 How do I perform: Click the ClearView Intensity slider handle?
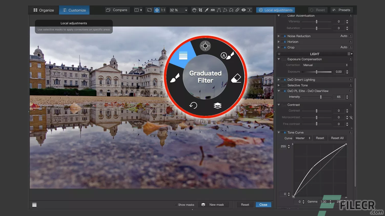[321, 97]
